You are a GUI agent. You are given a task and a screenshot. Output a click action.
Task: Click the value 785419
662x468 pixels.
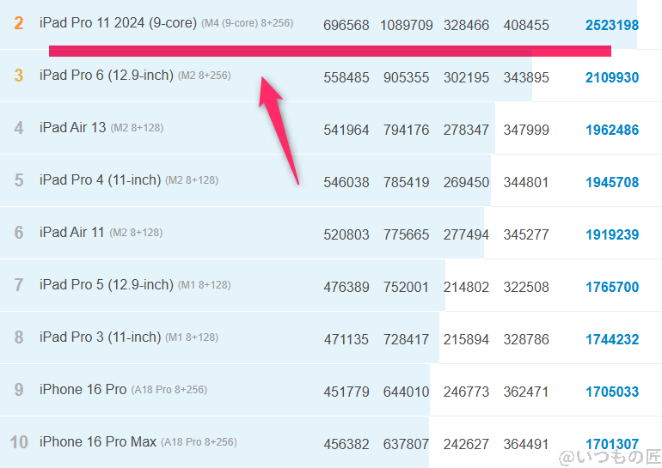[406, 183]
